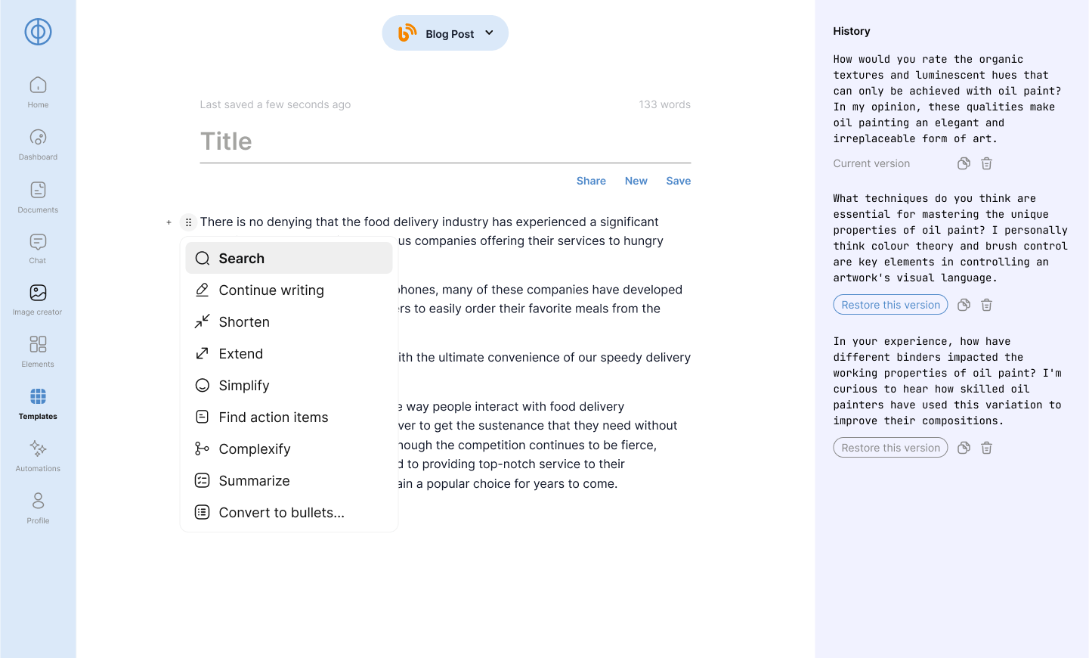Pick Convert to bullets option

pyautogui.click(x=281, y=513)
